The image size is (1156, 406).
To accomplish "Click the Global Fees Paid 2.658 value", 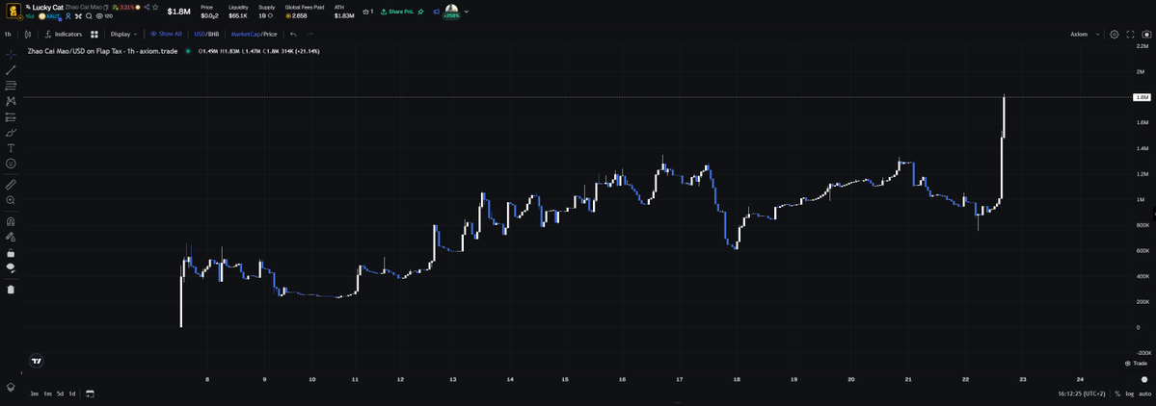I will 295,14.
